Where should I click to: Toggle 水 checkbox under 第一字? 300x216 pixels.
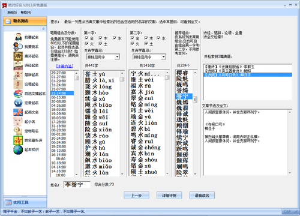115,38
